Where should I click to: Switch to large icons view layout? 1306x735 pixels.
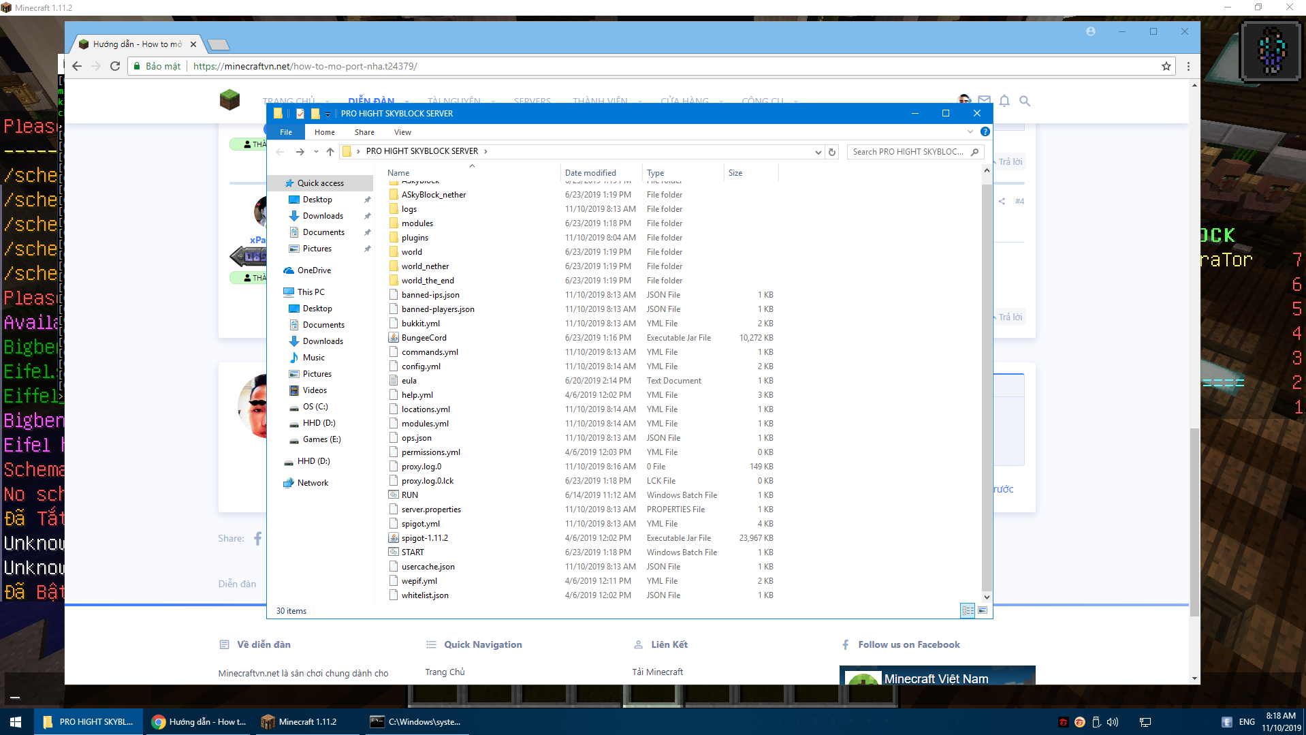click(983, 610)
